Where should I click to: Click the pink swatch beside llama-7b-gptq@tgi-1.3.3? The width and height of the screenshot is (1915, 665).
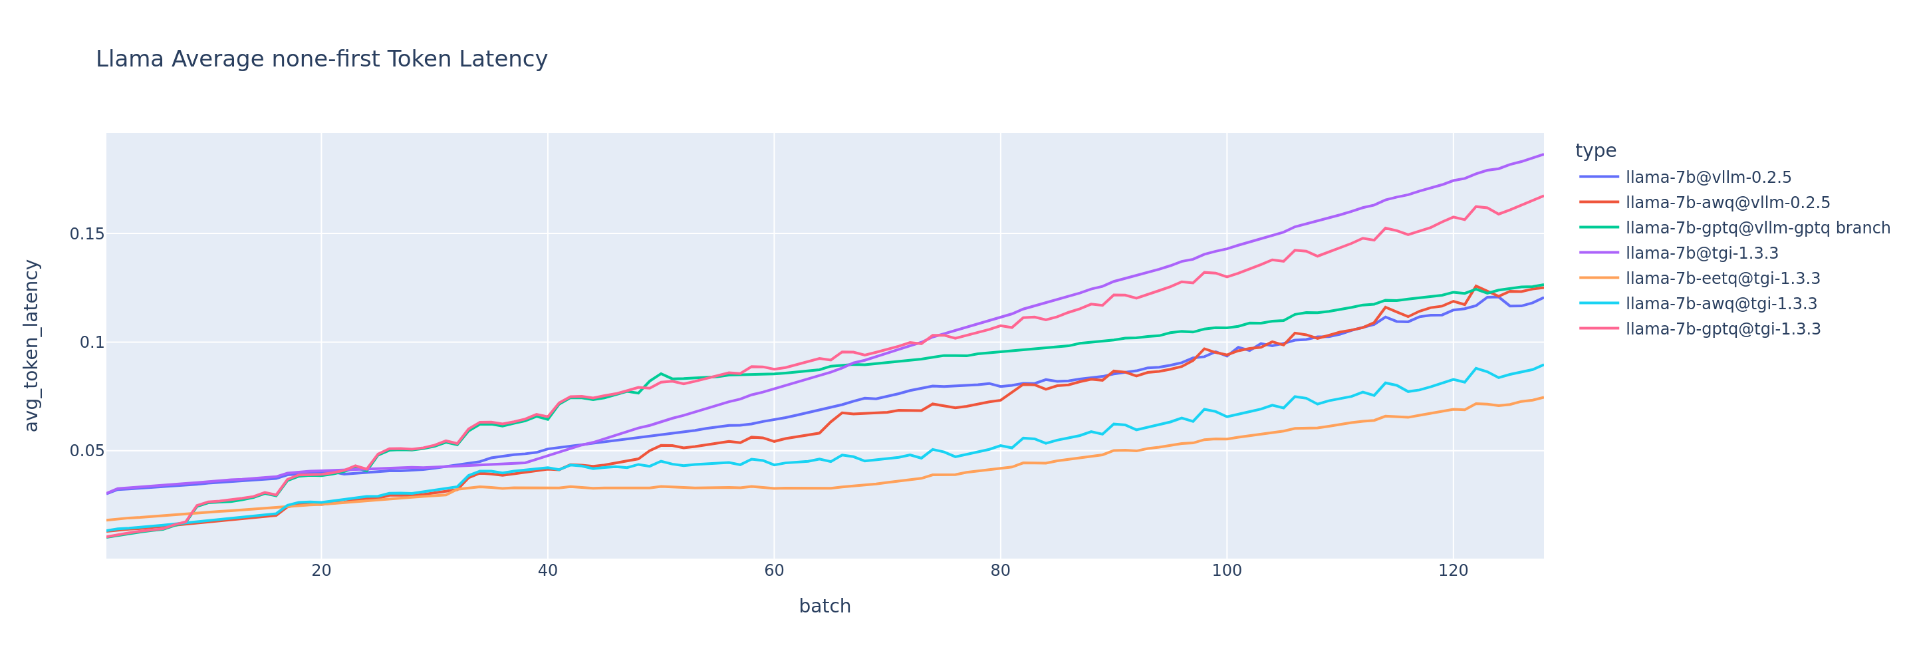click(1599, 330)
